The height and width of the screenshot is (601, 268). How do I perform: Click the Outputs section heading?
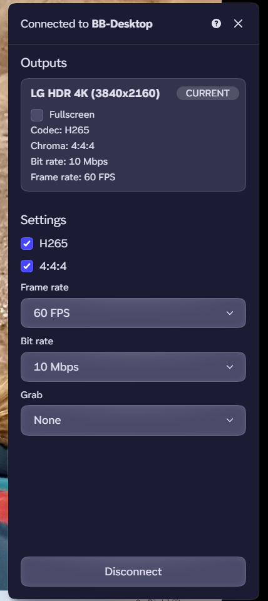tap(44, 63)
